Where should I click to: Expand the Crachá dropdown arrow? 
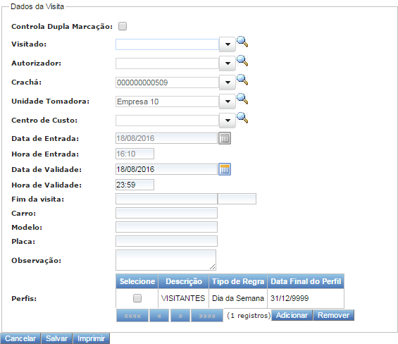(228, 82)
